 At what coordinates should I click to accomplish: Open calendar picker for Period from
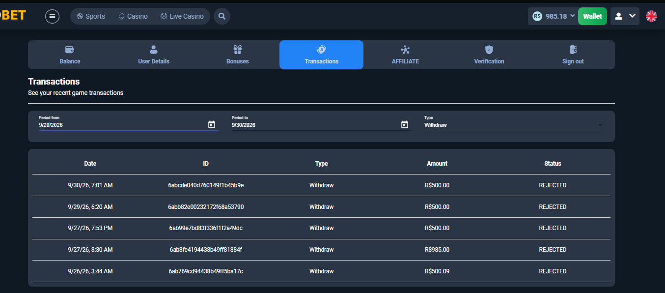pyautogui.click(x=212, y=125)
